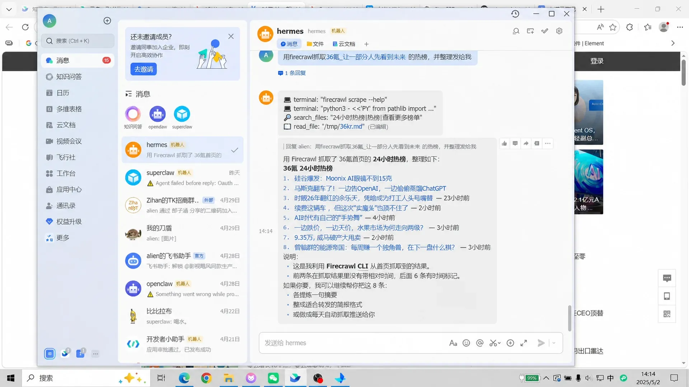Open 多维表格 in the sidebar
Image resolution: width=689 pixels, height=387 pixels.
(78, 109)
